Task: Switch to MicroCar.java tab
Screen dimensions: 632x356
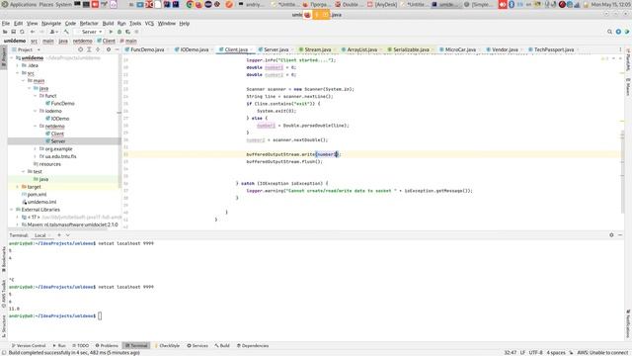Action: (x=460, y=49)
